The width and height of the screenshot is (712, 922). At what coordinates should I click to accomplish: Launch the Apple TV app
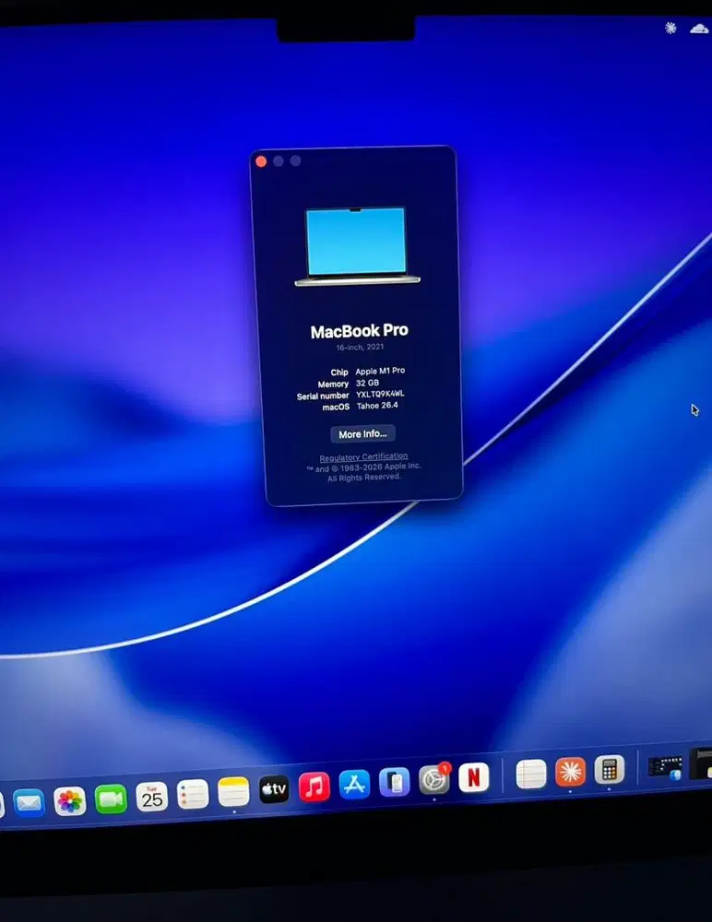click(274, 789)
